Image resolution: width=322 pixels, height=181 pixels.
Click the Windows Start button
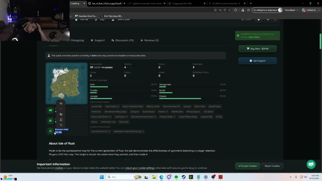click(x=102, y=177)
